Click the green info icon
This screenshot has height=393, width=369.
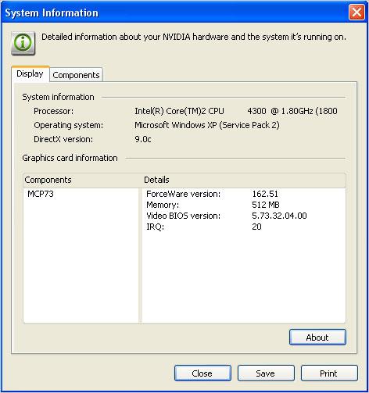pyautogui.click(x=23, y=43)
